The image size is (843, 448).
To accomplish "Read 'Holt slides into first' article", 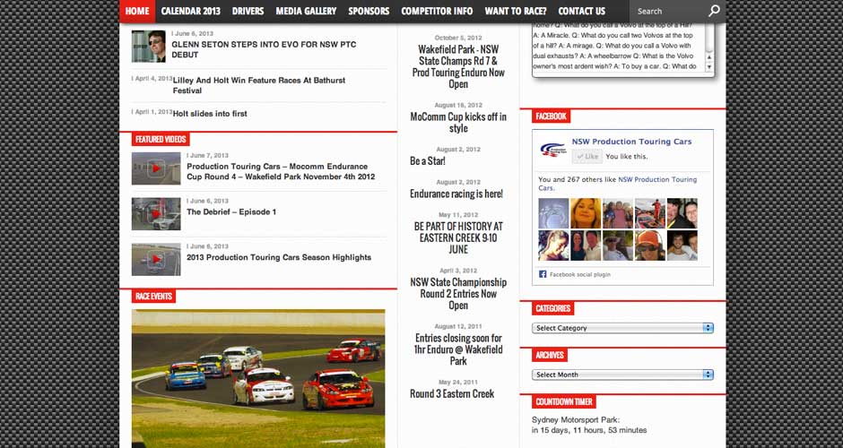I will click(x=210, y=114).
